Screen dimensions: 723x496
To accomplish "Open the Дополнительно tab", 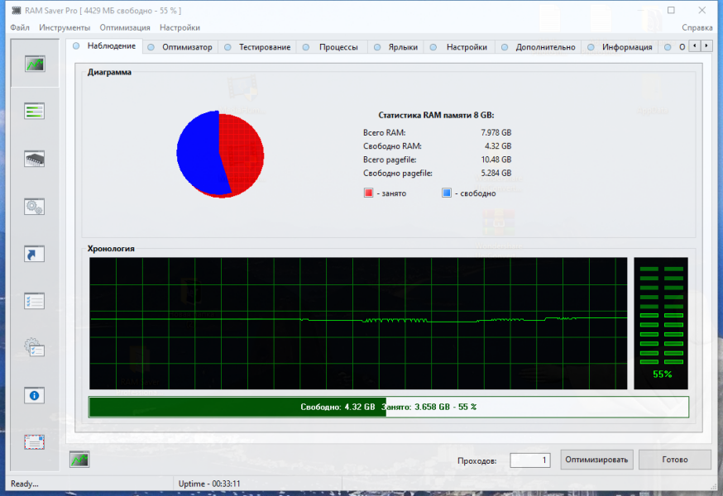I will [539, 47].
